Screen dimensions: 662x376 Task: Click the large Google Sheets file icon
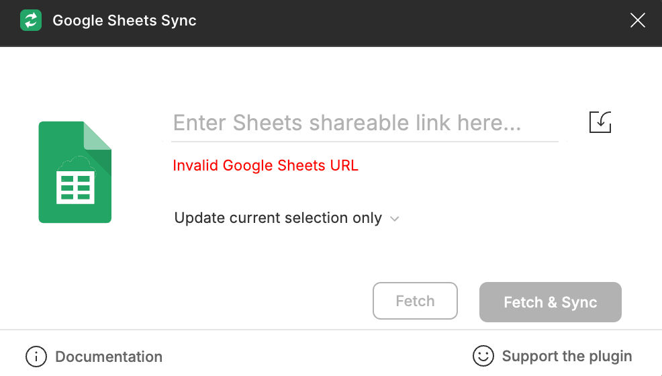coord(75,172)
